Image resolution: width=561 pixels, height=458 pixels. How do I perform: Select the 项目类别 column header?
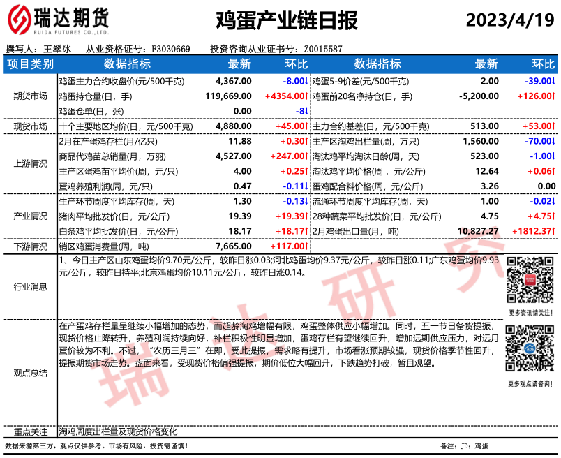click(x=29, y=64)
